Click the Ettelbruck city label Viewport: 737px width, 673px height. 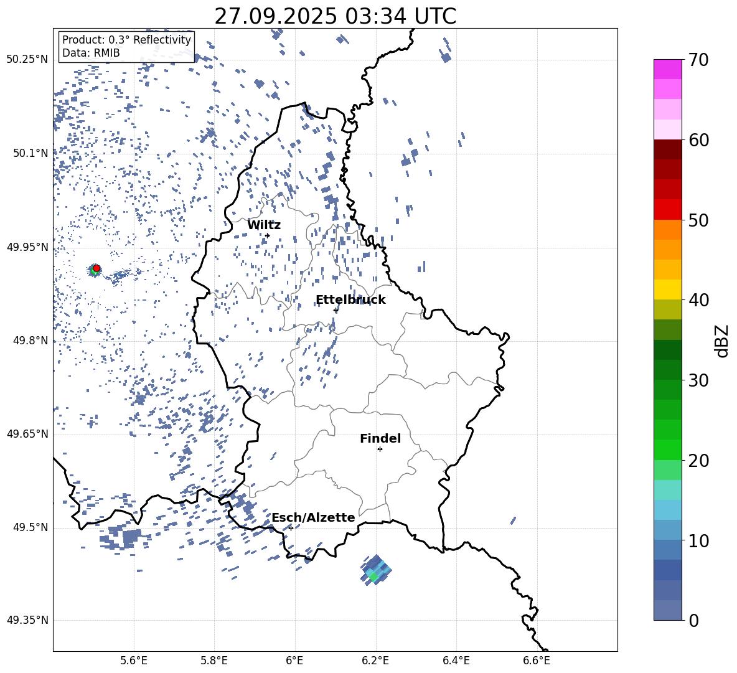tap(350, 300)
